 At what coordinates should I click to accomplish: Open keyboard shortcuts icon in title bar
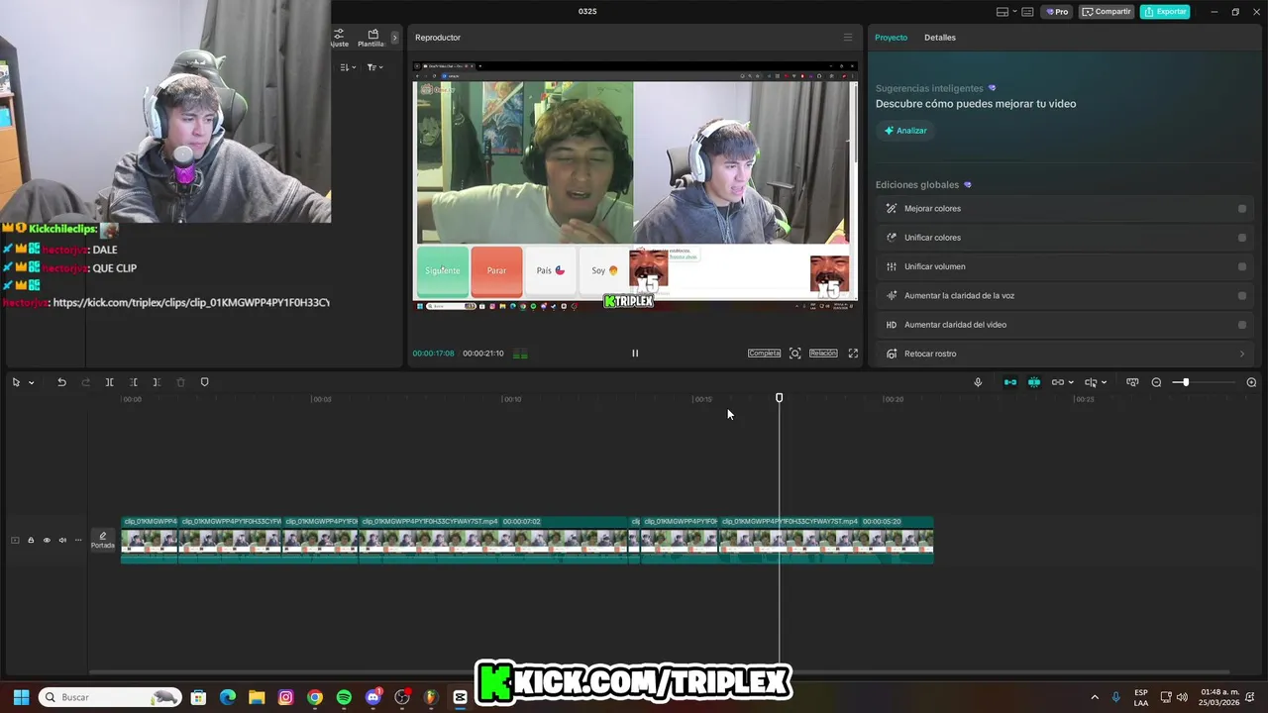[1027, 12]
